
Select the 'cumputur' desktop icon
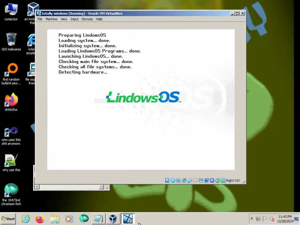pyautogui.click(x=11, y=12)
